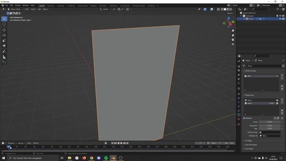Hide the Collection with eye icon
286x161 pixels.
(x=280, y=16)
